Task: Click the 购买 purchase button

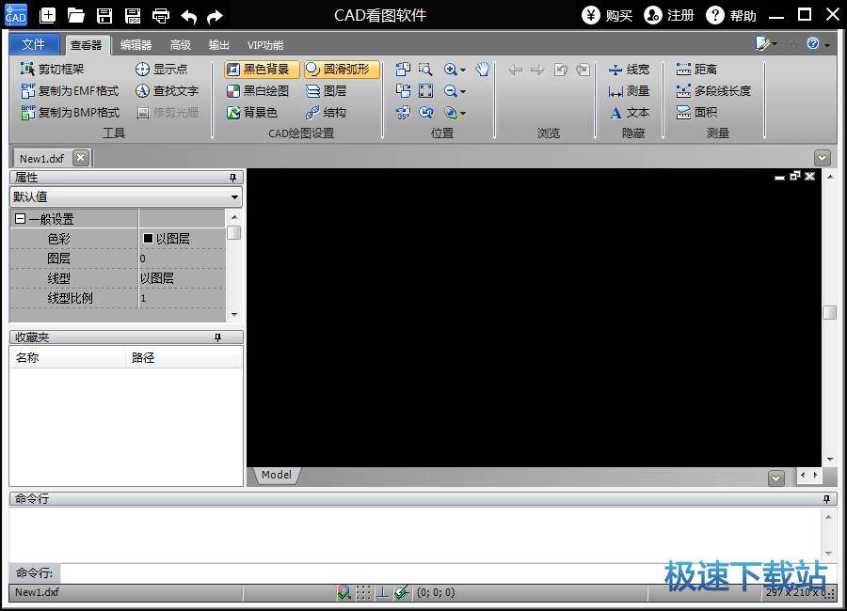Action: pyautogui.click(x=607, y=15)
